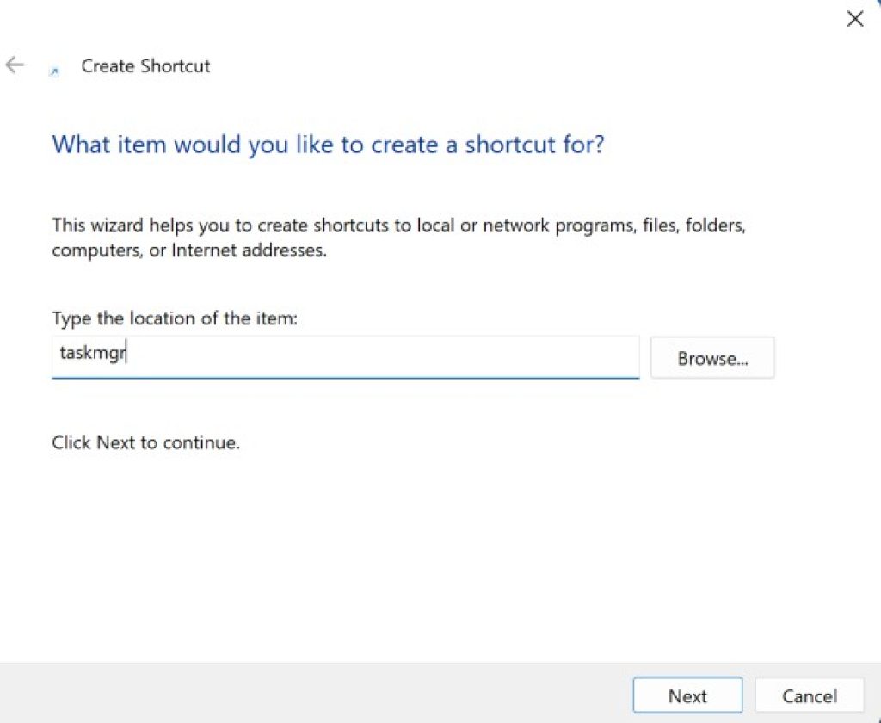The height and width of the screenshot is (723, 881).
Task: Click the back arrow in Create Shortcut wizard
Action: [x=15, y=65]
